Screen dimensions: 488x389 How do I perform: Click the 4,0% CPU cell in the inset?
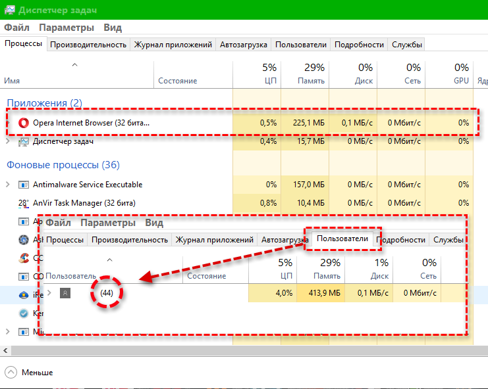(x=273, y=293)
